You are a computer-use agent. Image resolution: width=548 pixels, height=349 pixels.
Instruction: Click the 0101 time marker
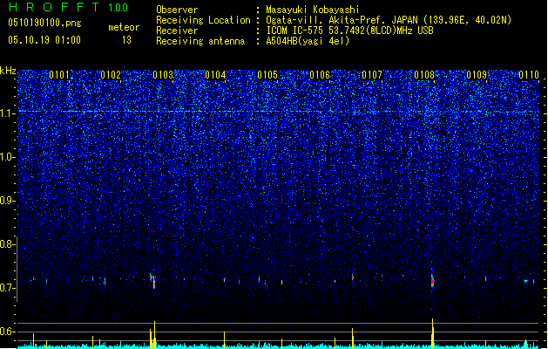[59, 75]
